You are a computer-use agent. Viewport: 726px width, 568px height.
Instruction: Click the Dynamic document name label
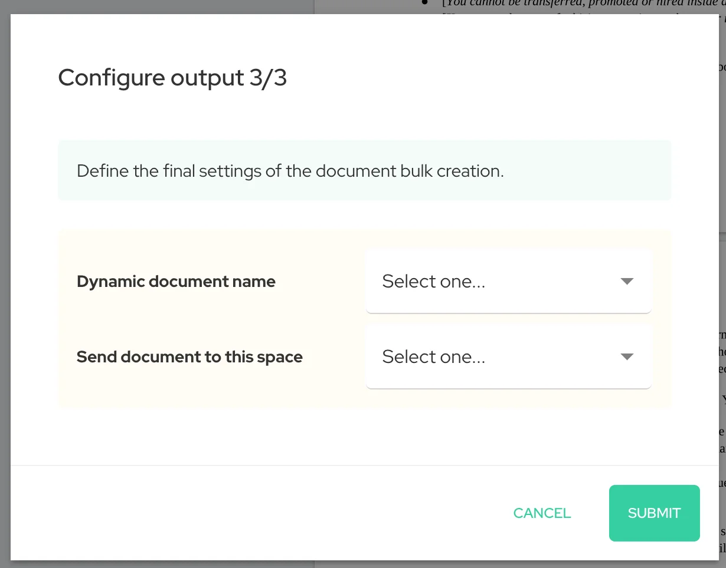[176, 281]
